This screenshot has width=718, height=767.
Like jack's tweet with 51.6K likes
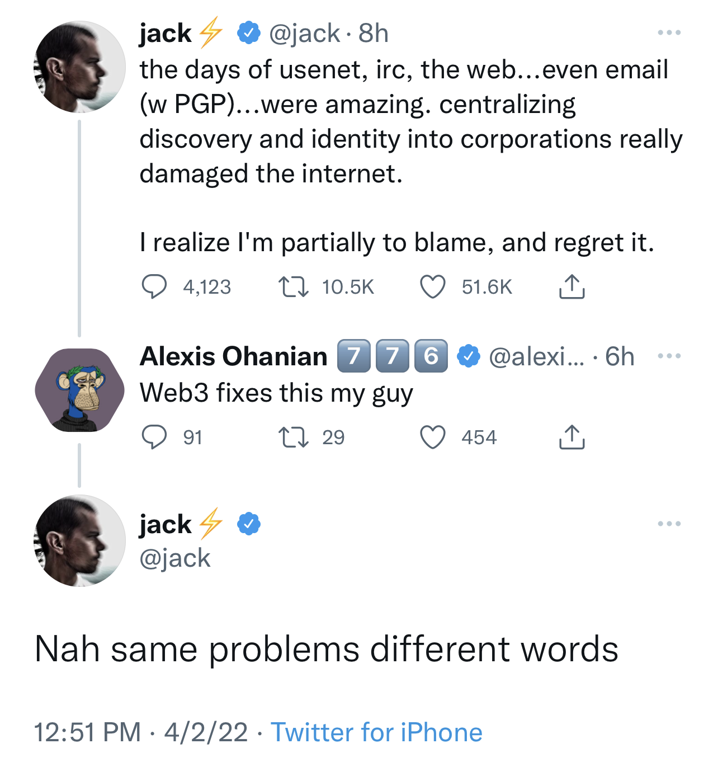tap(432, 287)
